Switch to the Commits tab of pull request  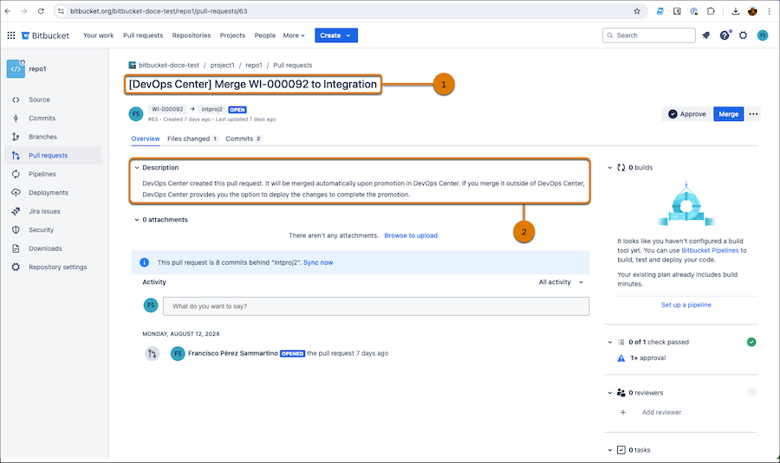click(x=244, y=138)
